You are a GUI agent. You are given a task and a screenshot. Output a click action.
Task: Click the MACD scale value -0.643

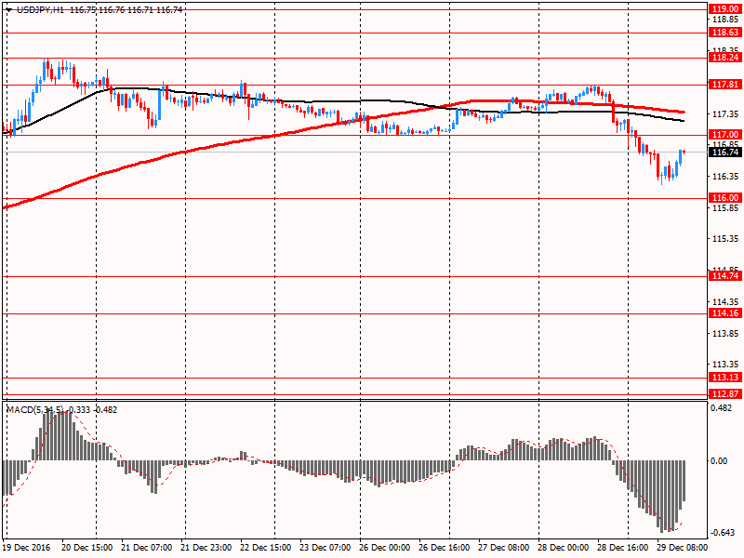(x=724, y=533)
